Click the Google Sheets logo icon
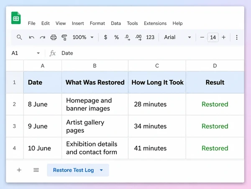 (x=16, y=18)
